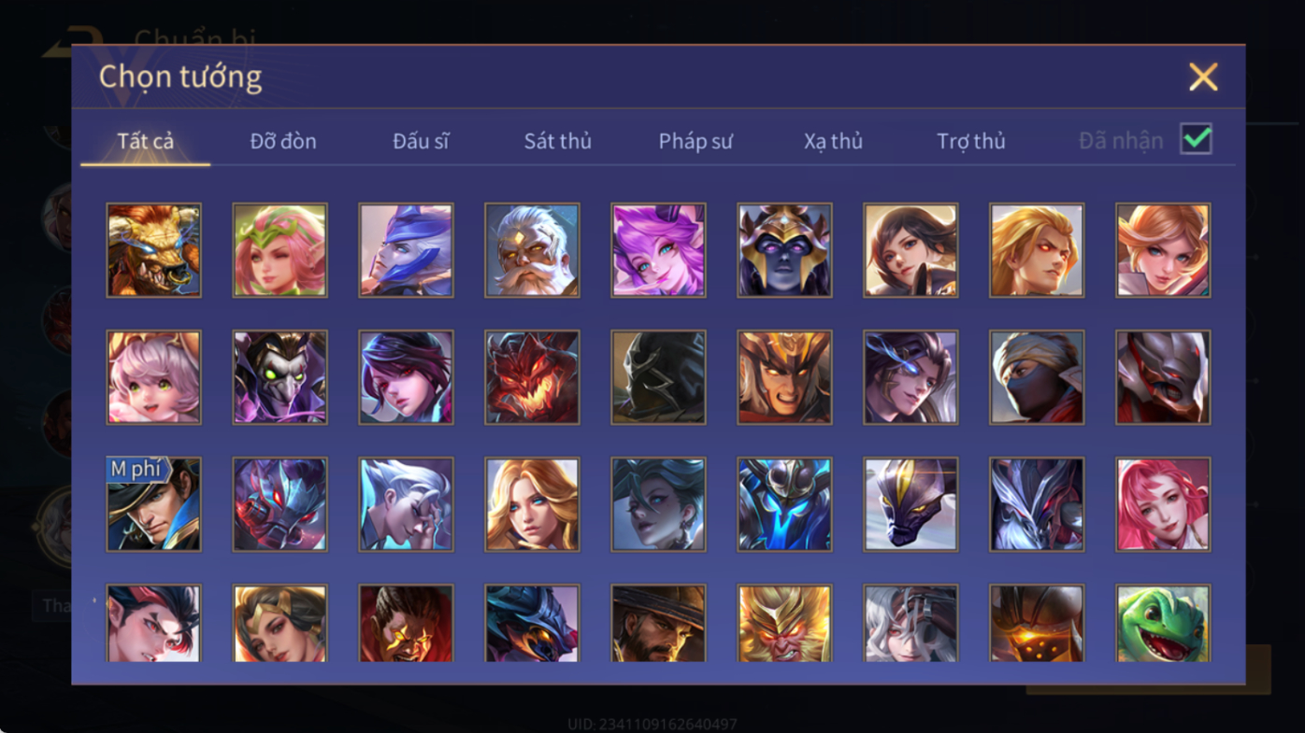Choose the masked ninja hero portrait
Screen dimensions: 1305x733
(x=1037, y=377)
